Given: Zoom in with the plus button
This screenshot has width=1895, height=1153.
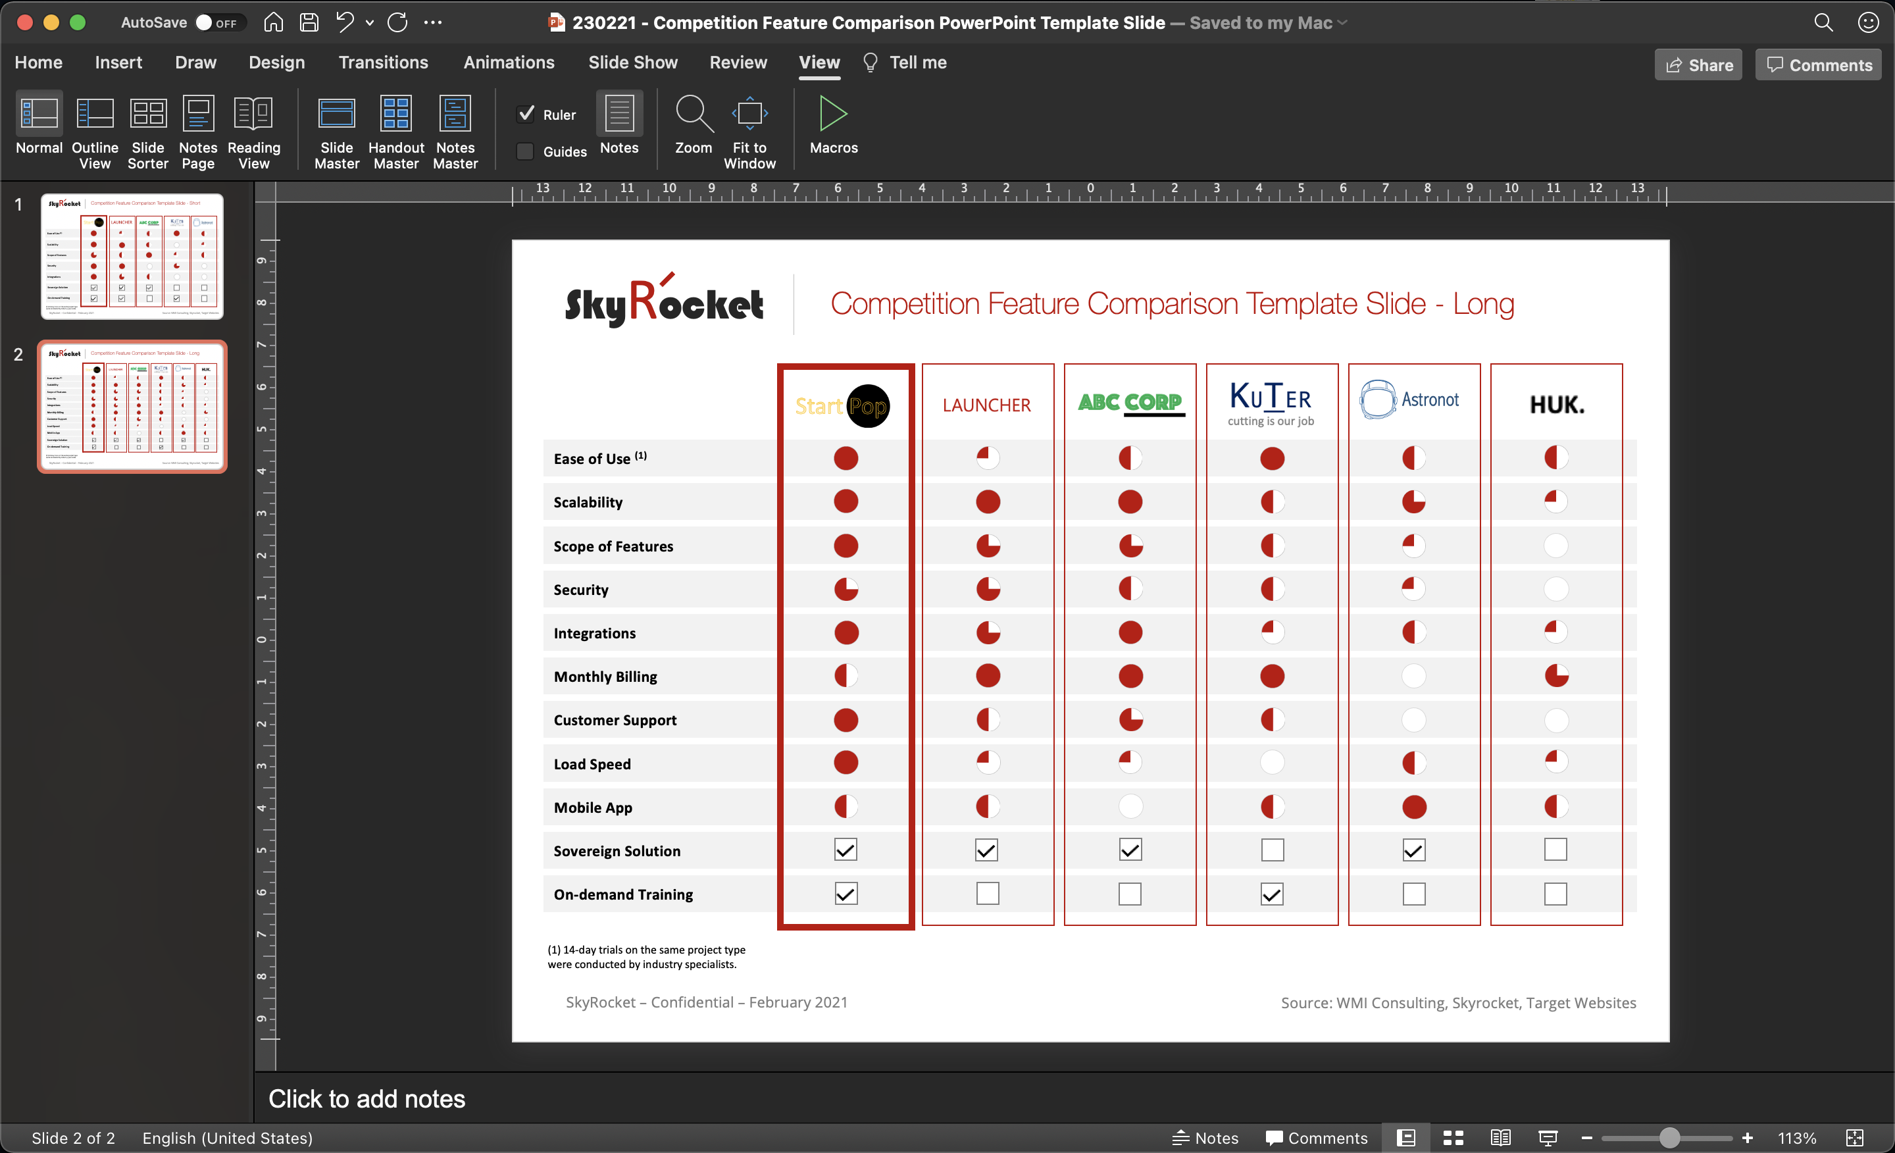Looking at the screenshot, I should point(1748,1138).
